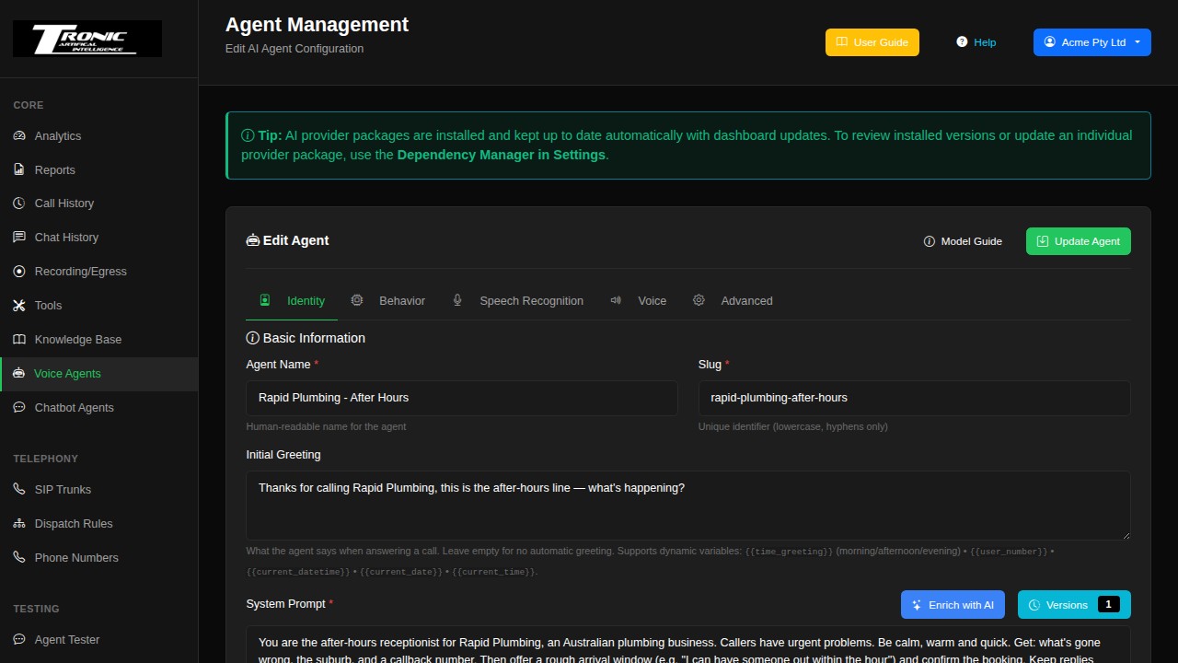Click the Voice Agents sidebar item
The height and width of the screenshot is (663, 1178).
coord(98,374)
